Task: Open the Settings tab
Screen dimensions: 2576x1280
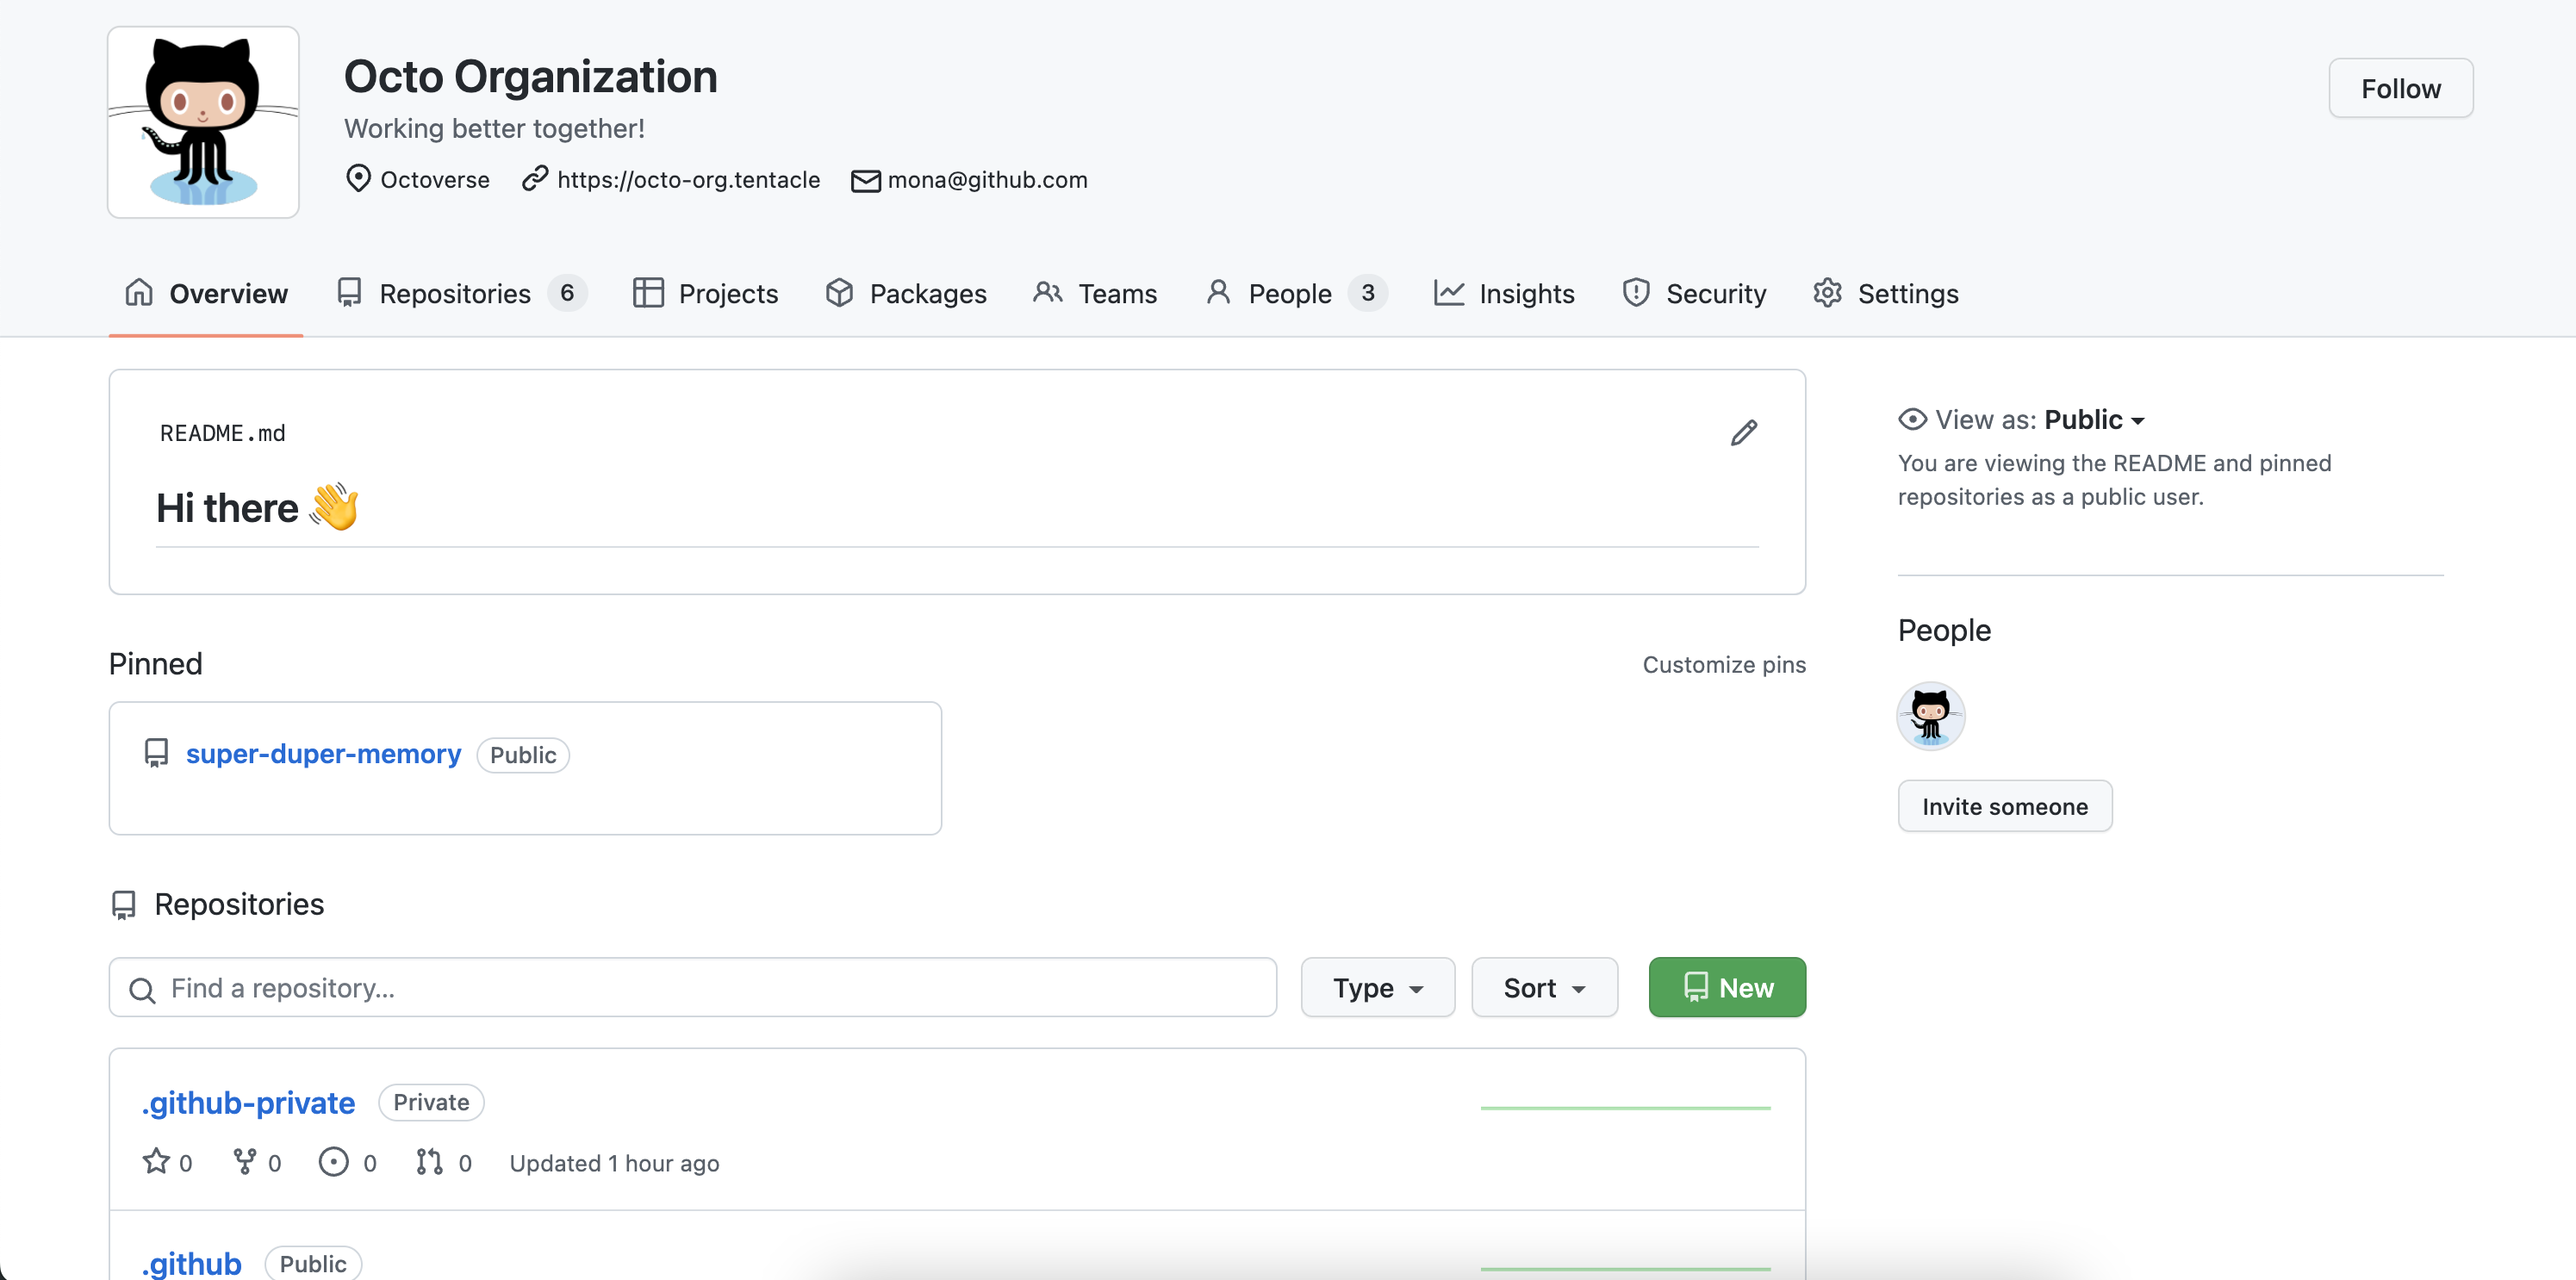Action: [x=1886, y=293]
